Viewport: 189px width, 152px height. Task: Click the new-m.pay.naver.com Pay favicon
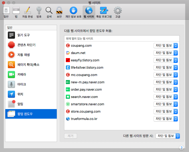(x=68, y=82)
